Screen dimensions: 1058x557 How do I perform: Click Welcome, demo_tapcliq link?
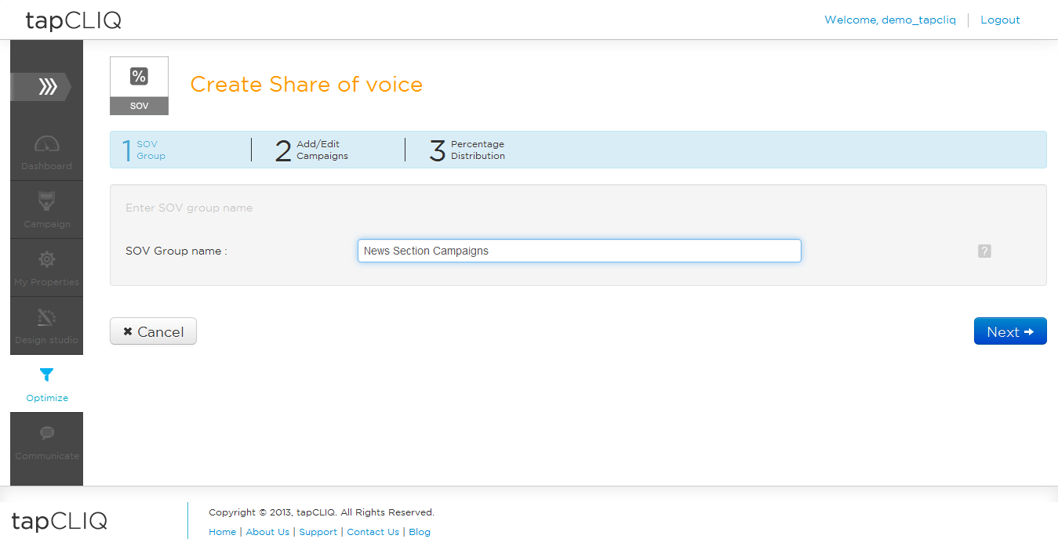tap(890, 20)
